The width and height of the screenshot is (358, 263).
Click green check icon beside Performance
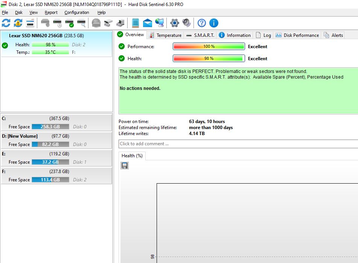click(122, 47)
